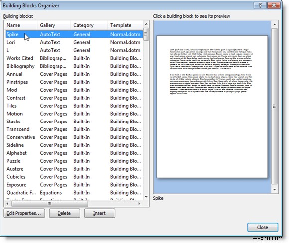Screen dimensions: 289x243
Task: Click the document preview thumbnail
Action: tap(212, 107)
